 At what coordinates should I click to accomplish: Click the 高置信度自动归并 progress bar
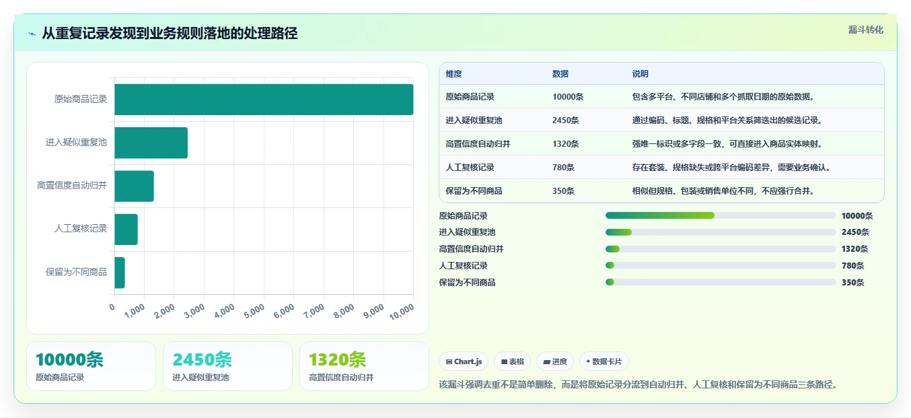coord(721,249)
